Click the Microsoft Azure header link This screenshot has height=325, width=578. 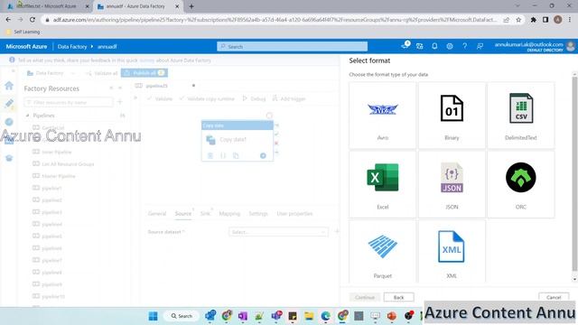pyautogui.click(x=26, y=46)
